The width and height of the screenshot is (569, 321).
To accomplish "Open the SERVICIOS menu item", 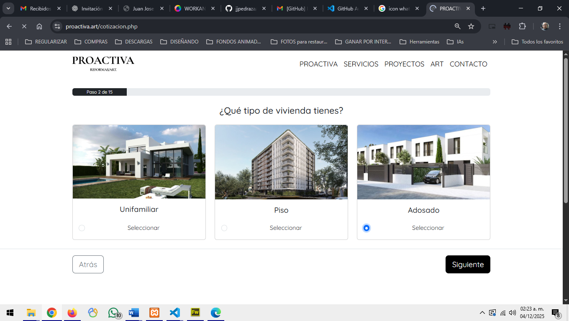I will coord(361,64).
